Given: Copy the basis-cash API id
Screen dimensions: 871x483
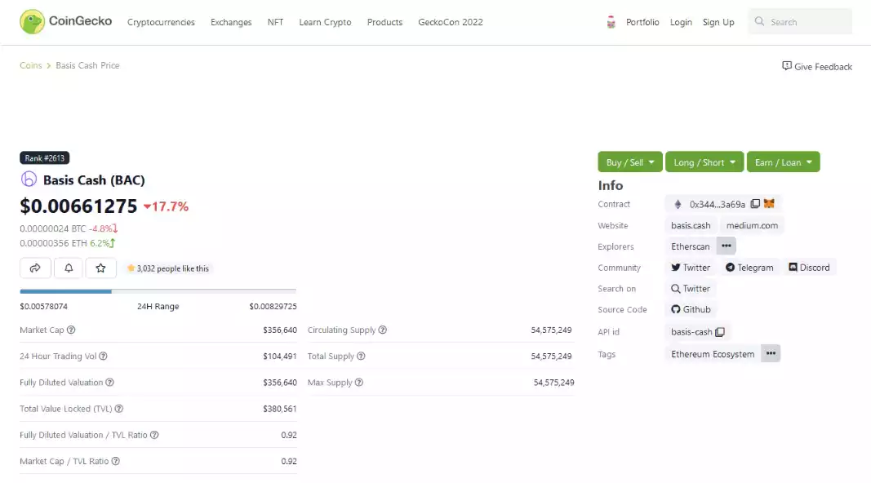Looking at the screenshot, I should point(720,332).
